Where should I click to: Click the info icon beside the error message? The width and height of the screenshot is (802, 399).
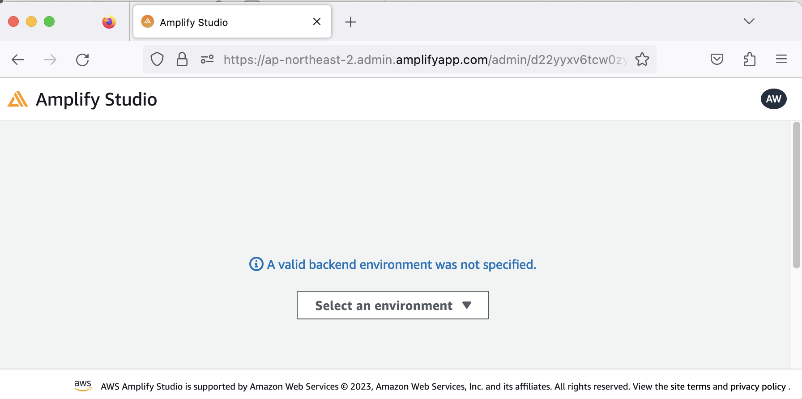255,264
